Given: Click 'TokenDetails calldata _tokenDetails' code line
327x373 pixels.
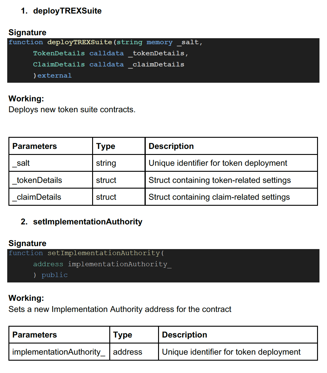Looking at the screenshot, I should coord(110,54).
